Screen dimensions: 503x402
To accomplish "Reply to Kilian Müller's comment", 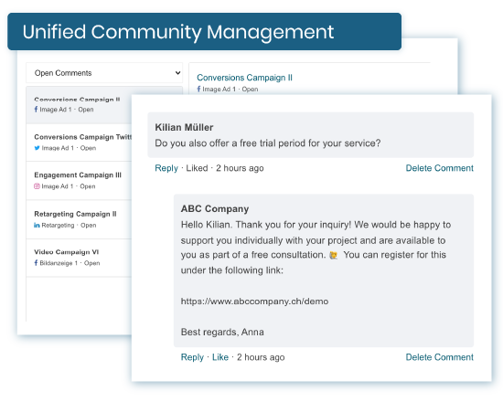I will coord(166,168).
